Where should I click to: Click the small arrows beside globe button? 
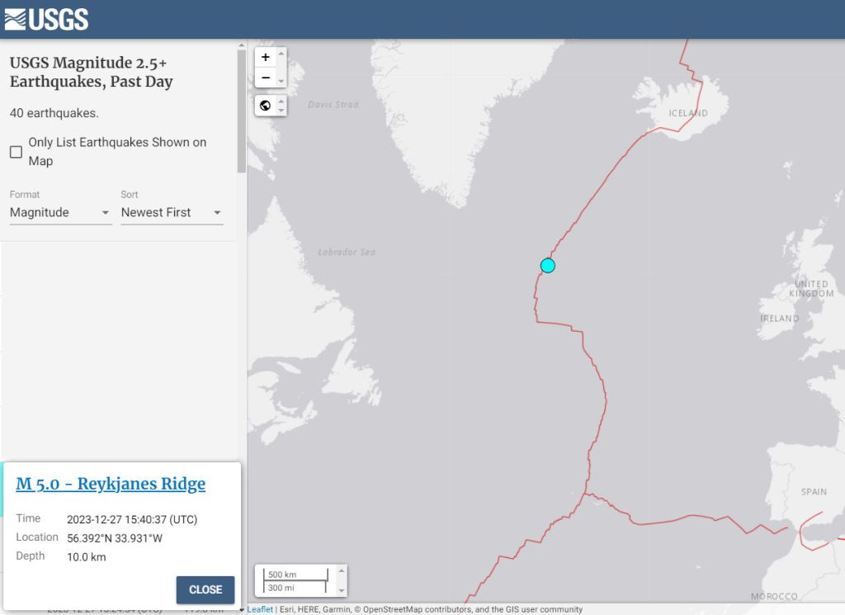click(281, 106)
